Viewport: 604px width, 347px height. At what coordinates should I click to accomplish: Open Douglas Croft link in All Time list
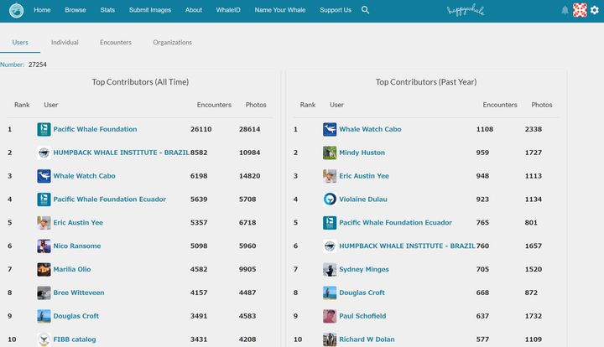(76, 316)
